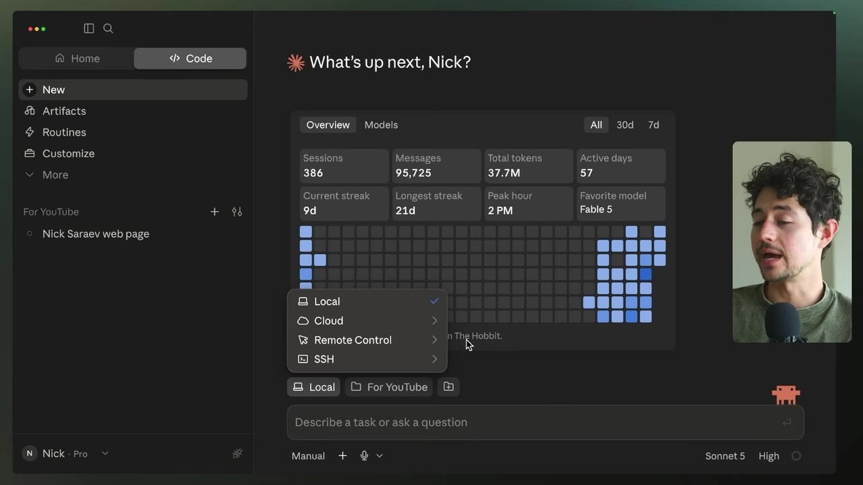The height and width of the screenshot is (485, 863).
Task: Open the Overview stats tab
Action: (328, 125)
